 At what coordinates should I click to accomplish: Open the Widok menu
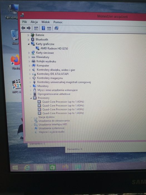point(46,22)
